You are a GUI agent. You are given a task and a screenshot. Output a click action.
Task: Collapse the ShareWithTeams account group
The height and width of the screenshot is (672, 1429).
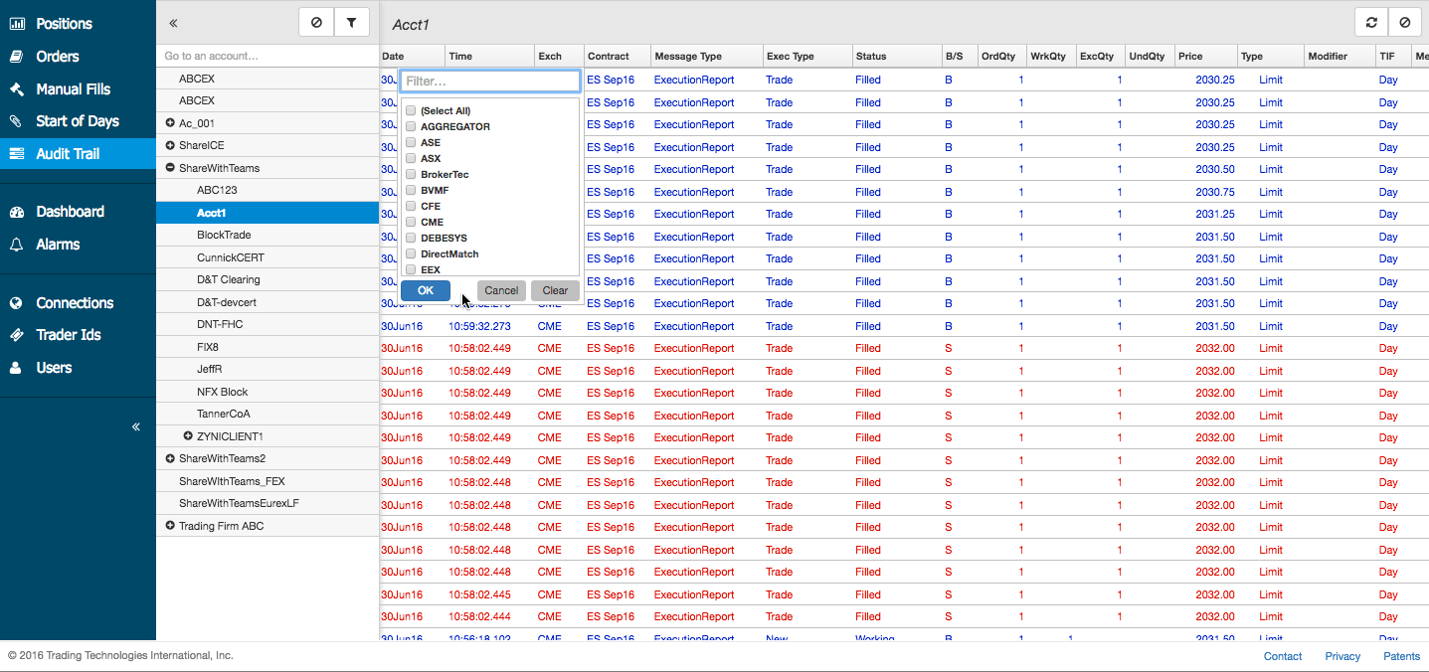coord(170,168)
